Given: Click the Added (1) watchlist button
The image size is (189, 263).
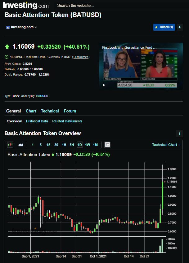Looking at the screenshot, I should [164, 27].
